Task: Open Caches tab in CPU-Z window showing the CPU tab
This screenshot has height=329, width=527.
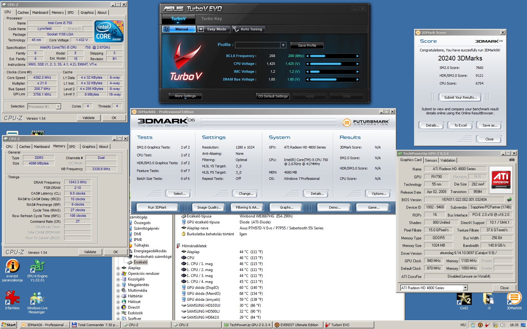Action: pyautogui.click(x=23, y=13)
